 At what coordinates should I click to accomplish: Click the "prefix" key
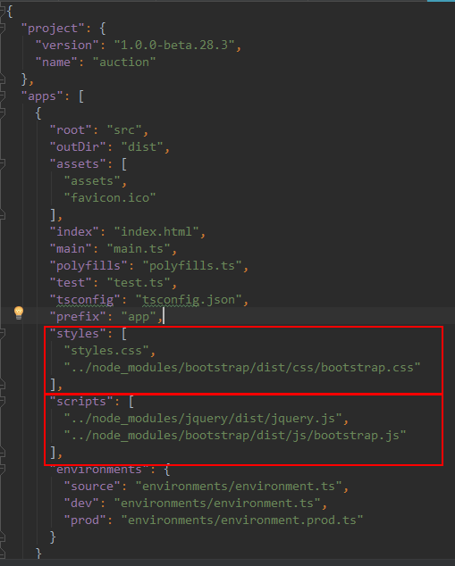(x=78, y=317)
